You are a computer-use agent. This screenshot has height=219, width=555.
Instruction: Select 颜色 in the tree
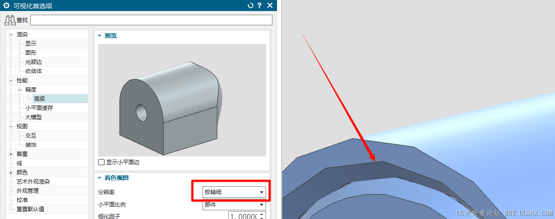coord(22,172)
